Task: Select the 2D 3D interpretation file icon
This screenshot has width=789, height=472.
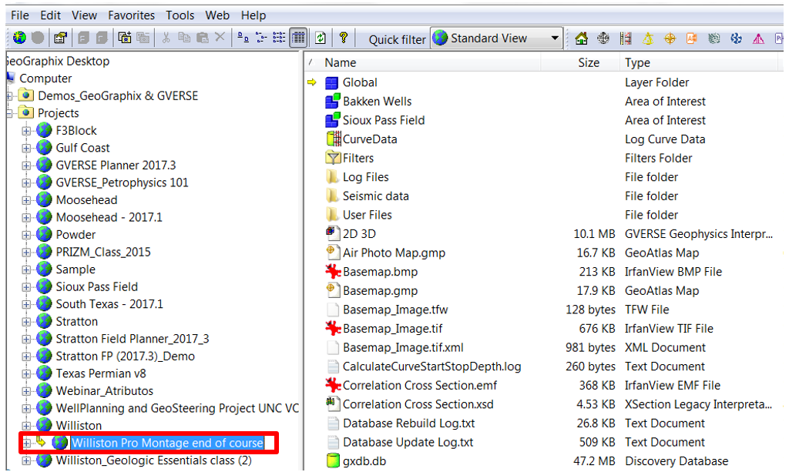Action: 331,233
